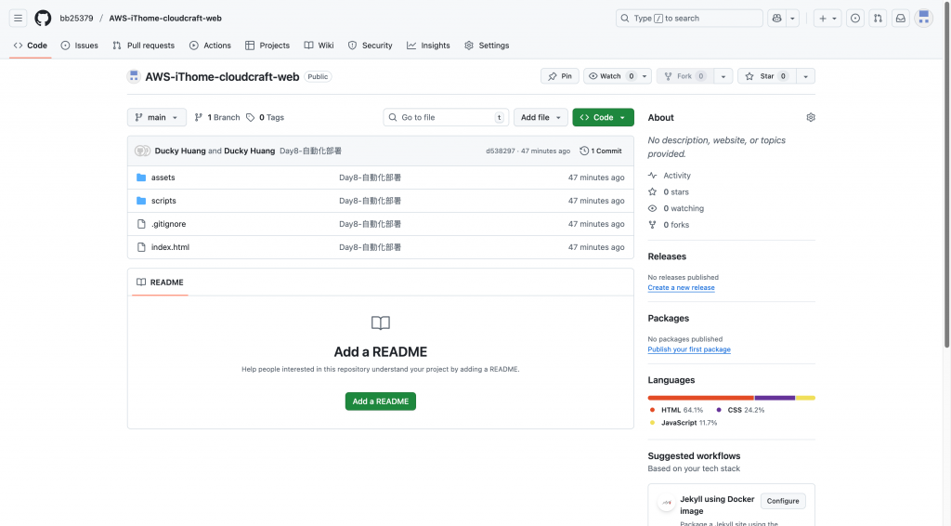Click the green Add a README button

(x=380, y=401)
